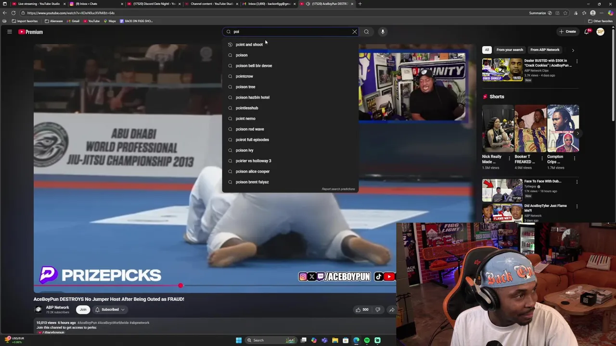Open more options for 'Compton Crips' short

point(575,158)
